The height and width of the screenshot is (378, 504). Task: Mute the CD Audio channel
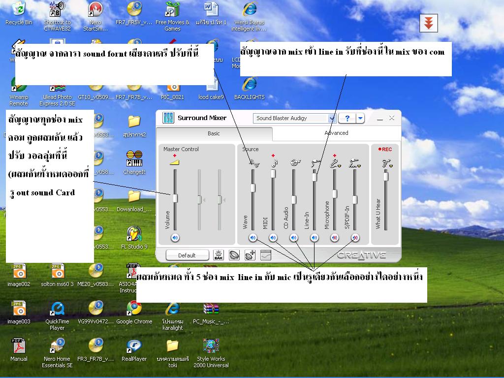tap(294, 238)
